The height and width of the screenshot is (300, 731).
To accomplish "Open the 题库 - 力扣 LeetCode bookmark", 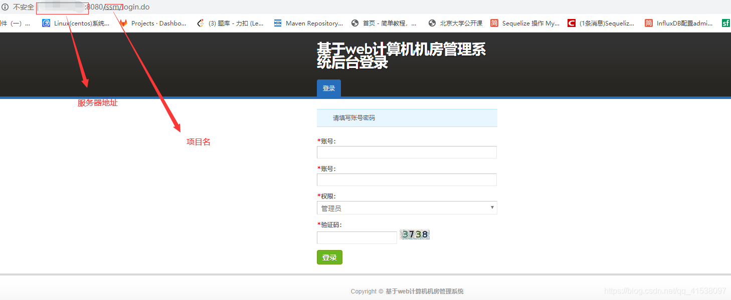I will pos(230,23).
